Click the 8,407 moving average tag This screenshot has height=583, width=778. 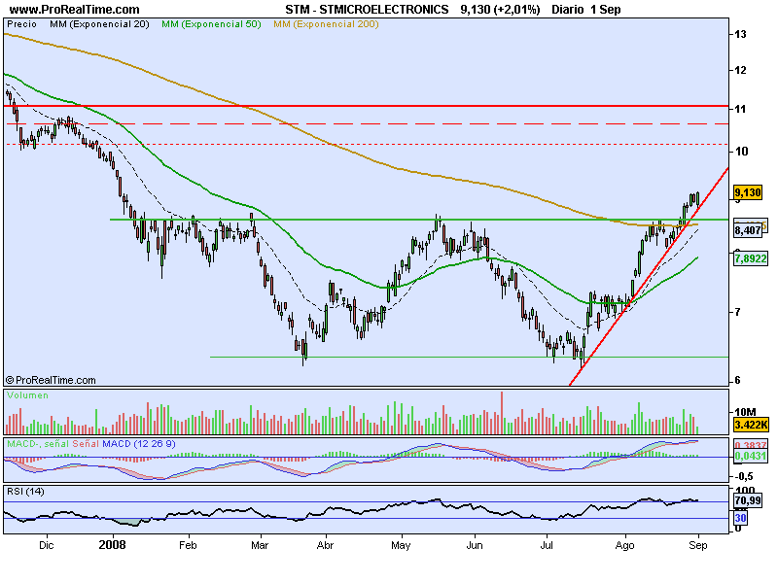click(x=748, y=230)
